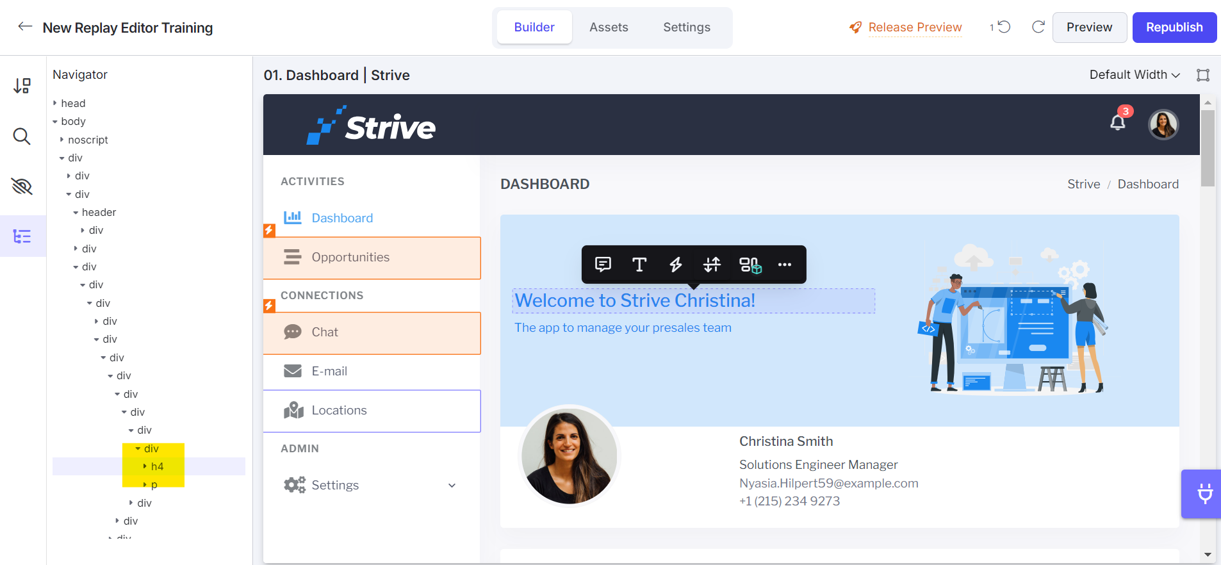
Task: Open the plug integration widget
Action: (1202, 494)
